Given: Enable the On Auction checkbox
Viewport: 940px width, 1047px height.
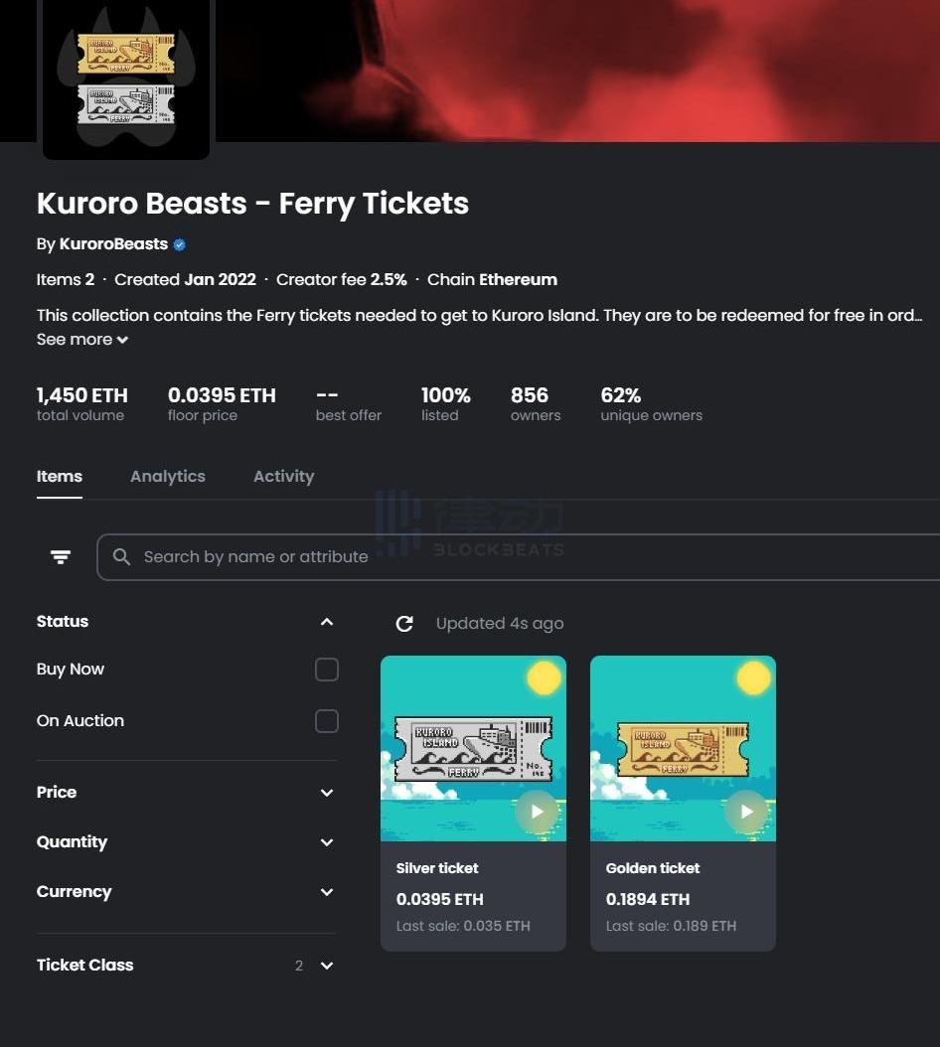Looking at the screenshot, I should click(327, 721).
